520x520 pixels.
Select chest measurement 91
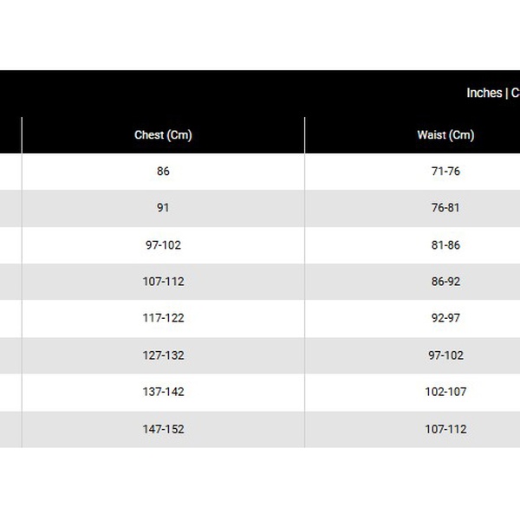(x=163, y=208)
